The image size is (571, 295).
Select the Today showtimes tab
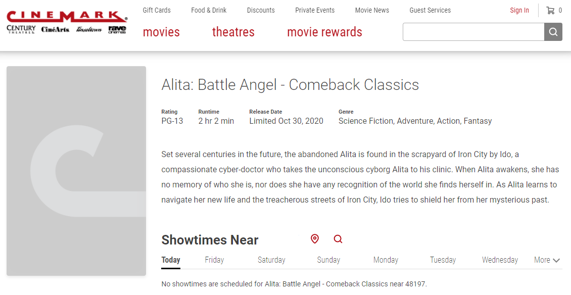pos(171,260)
